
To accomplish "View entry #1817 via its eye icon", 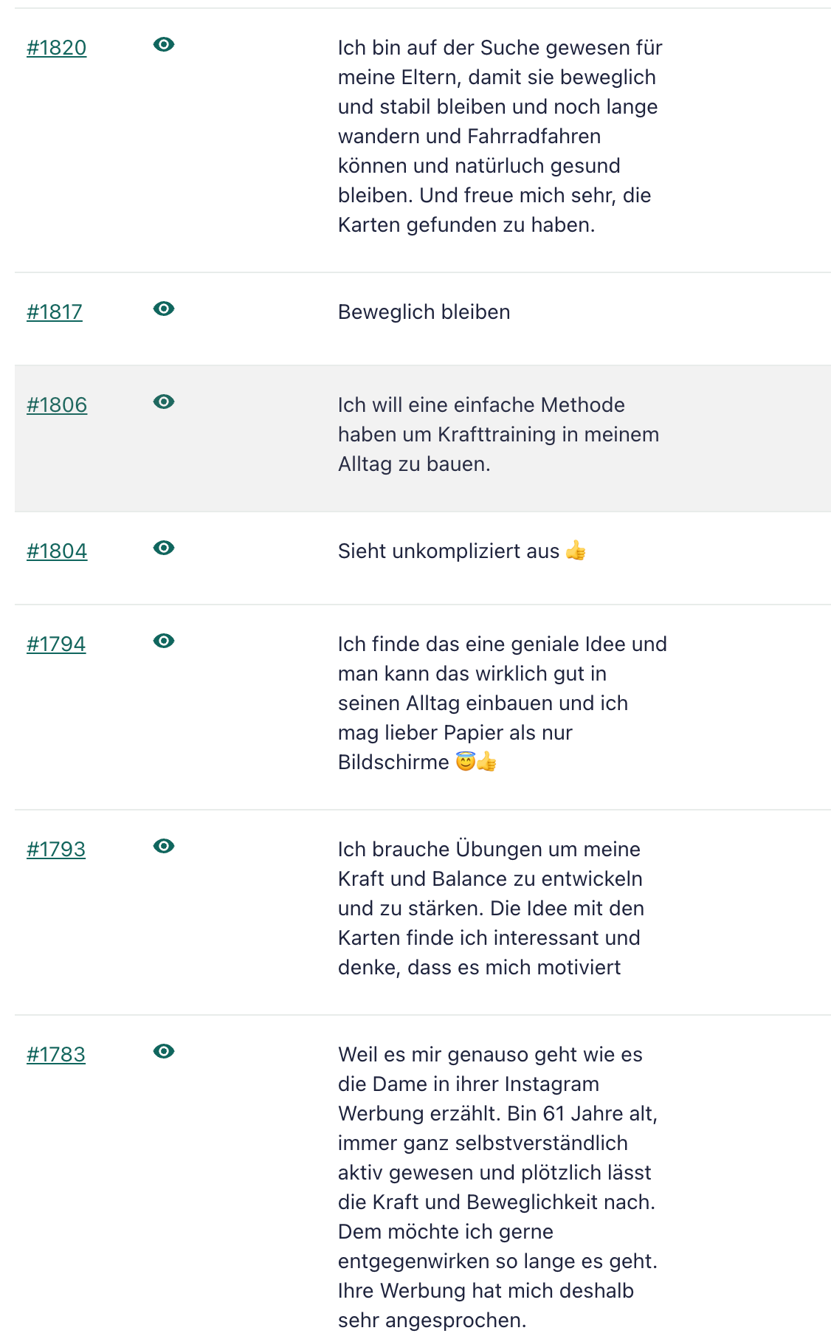I will (164, 309).
